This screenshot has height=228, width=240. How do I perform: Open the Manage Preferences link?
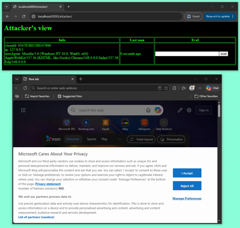point(187,198)
